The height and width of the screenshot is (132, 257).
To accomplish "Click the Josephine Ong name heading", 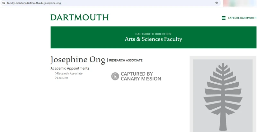I will (78, 60).
